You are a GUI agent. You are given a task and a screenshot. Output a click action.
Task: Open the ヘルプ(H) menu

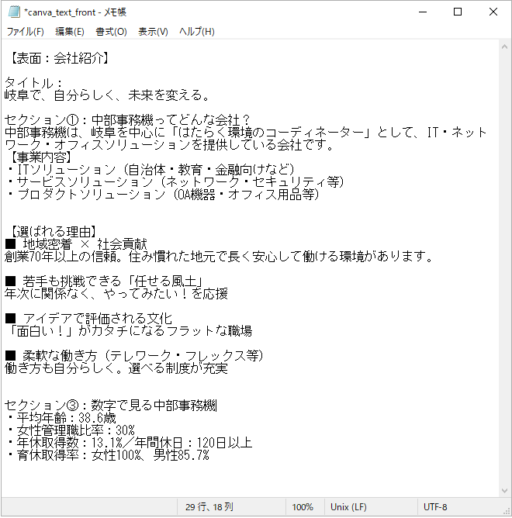tap(197, 32)
